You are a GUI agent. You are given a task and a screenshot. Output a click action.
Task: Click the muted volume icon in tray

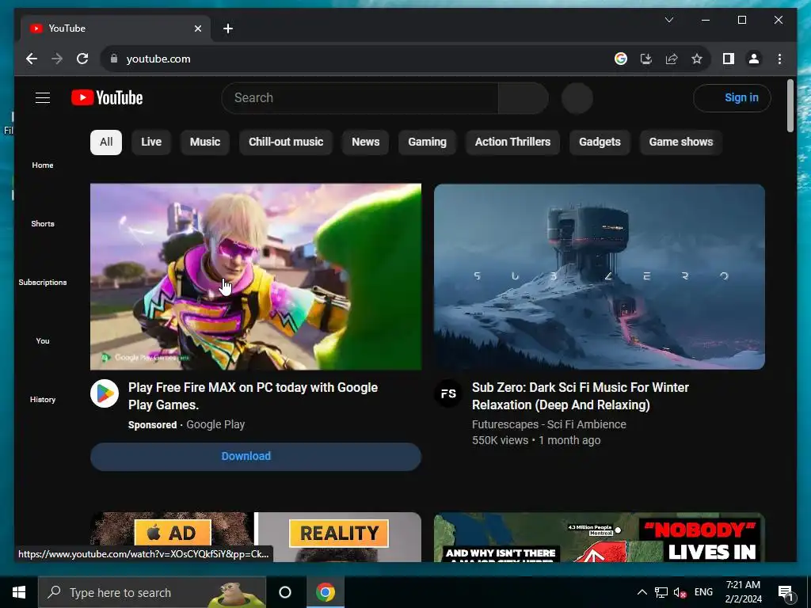[680, 592]
